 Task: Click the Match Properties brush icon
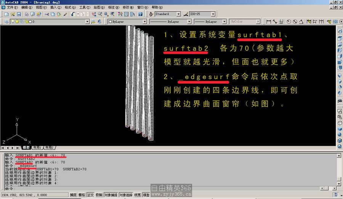(x=65, y=14)
